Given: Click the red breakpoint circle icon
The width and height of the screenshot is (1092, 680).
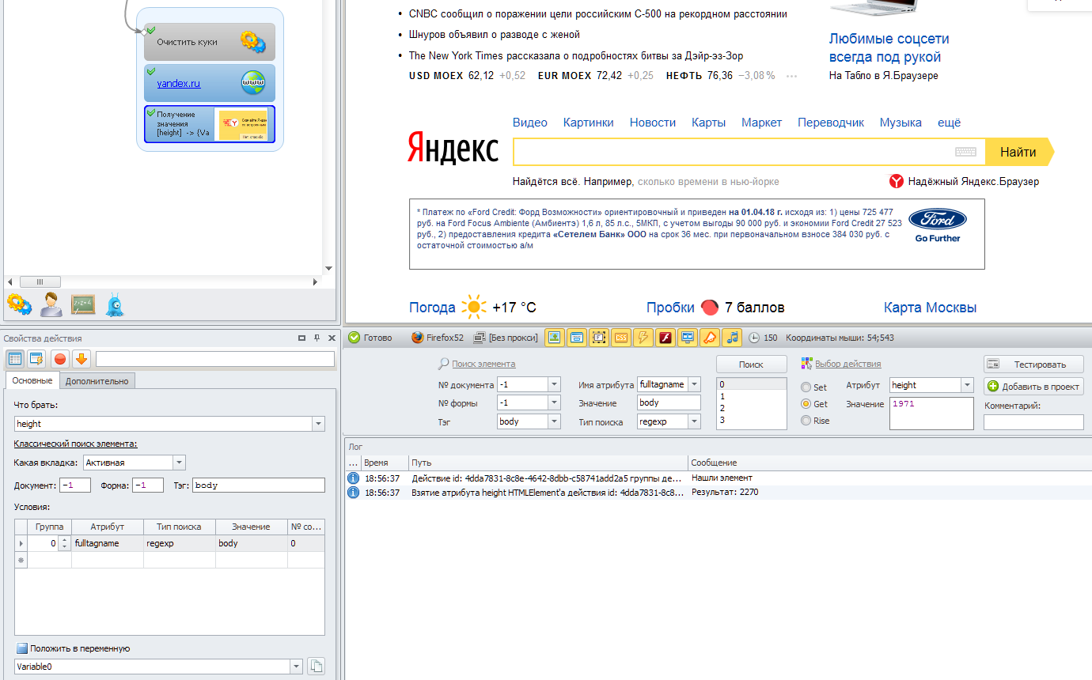Looking at the screenshot, I should coord(60,359).
